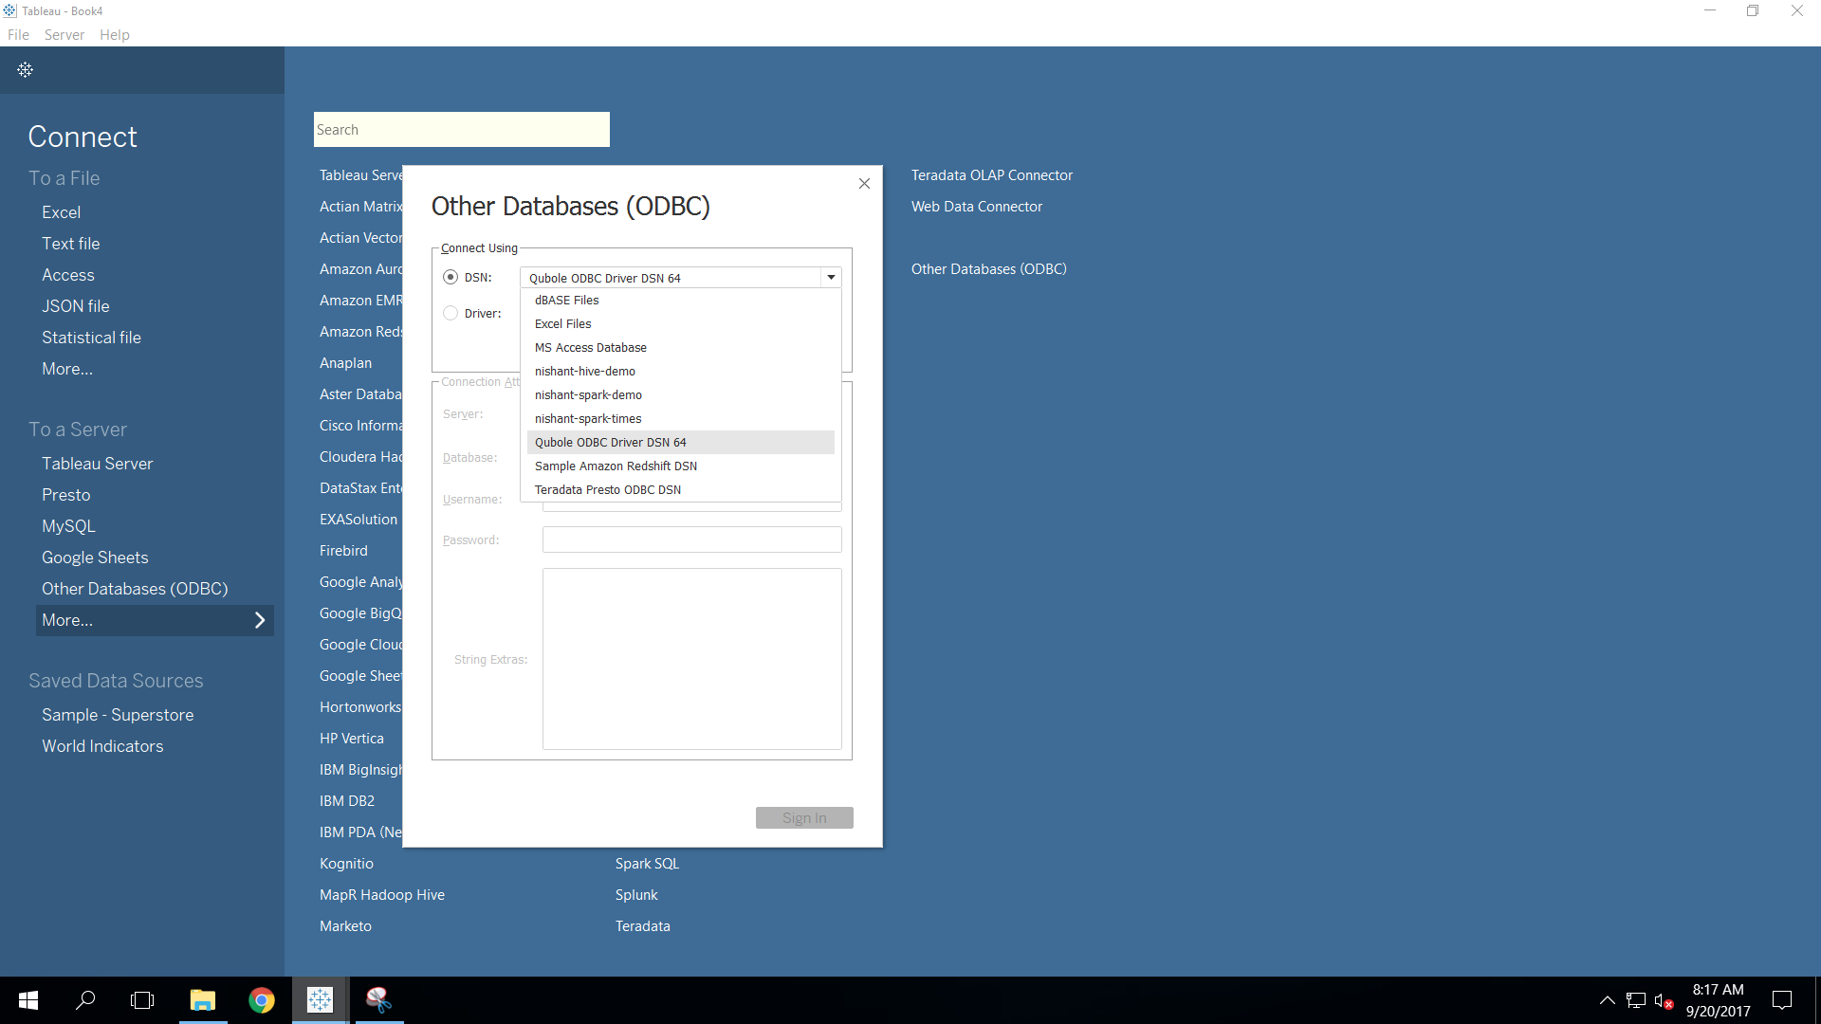Viewport: 1821px width, 1024px height.
Task: Connect to Google Sheets in sidebar
Action: point(95,558)
